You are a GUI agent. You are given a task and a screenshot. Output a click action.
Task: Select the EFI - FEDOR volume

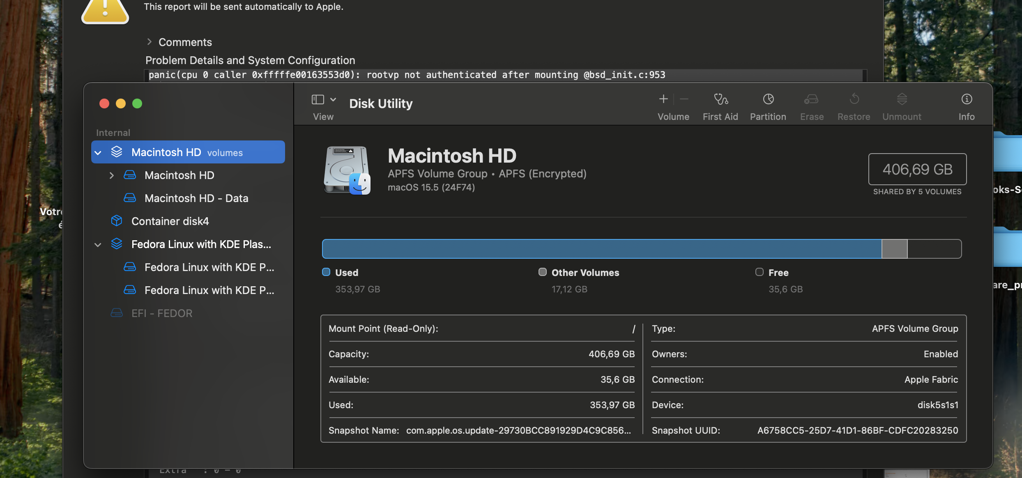[161, 313]
